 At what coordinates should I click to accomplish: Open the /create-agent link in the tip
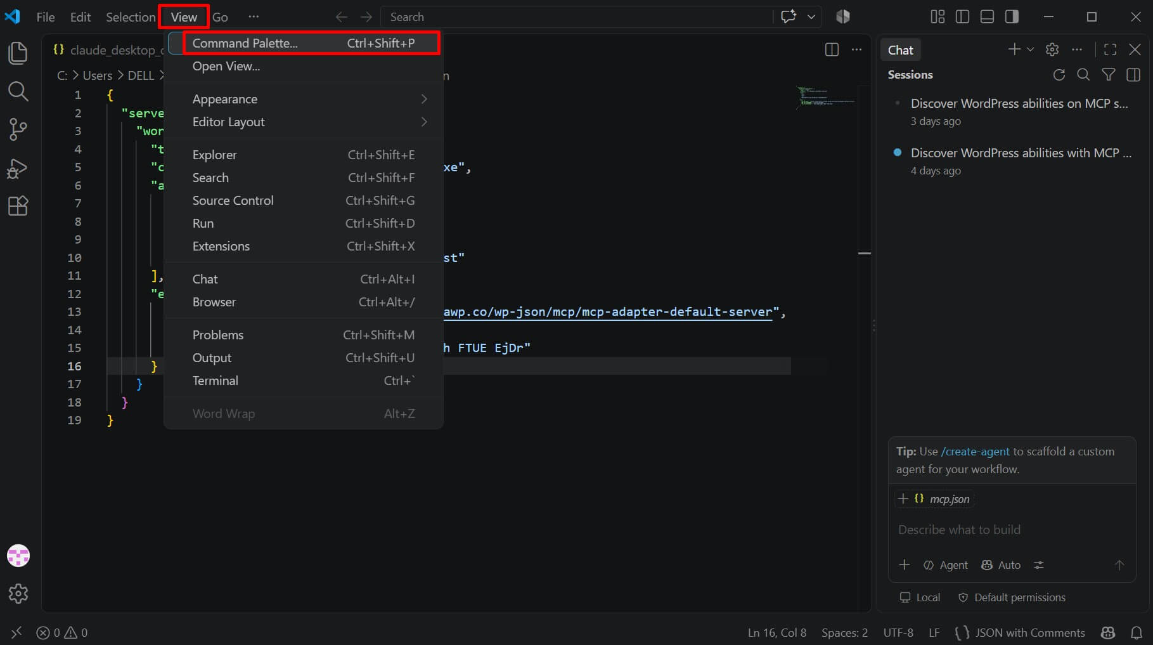975,452
